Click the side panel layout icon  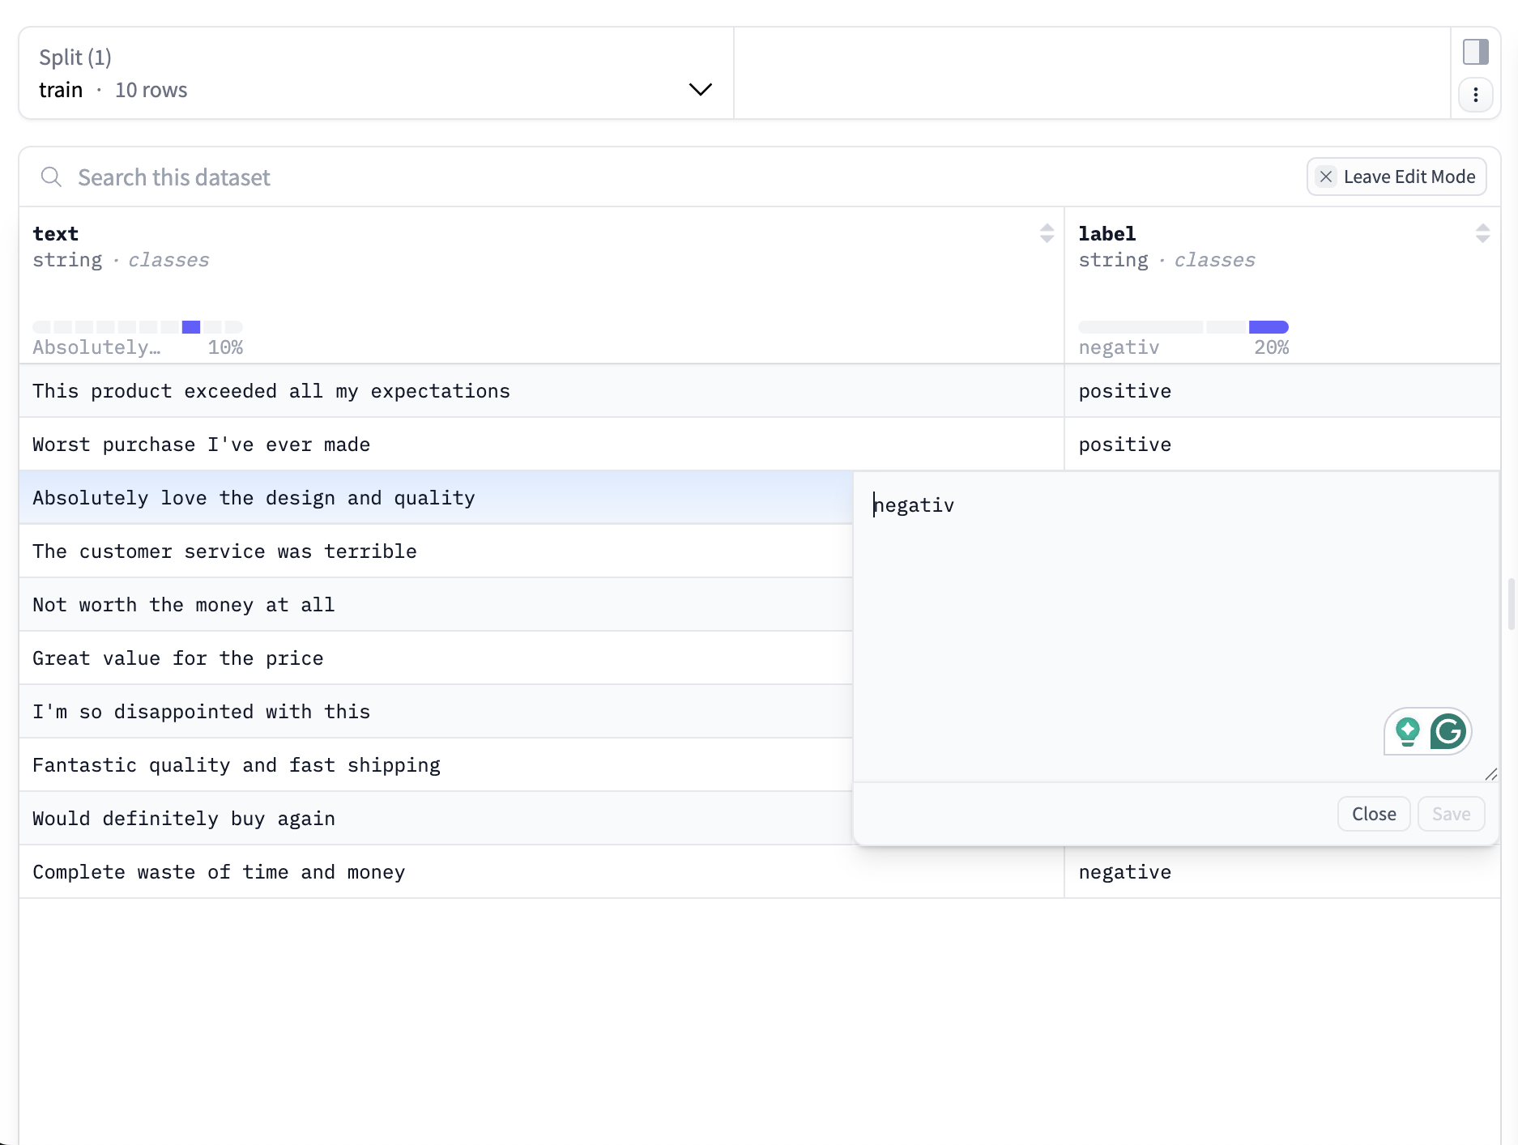click(1476, 51)
